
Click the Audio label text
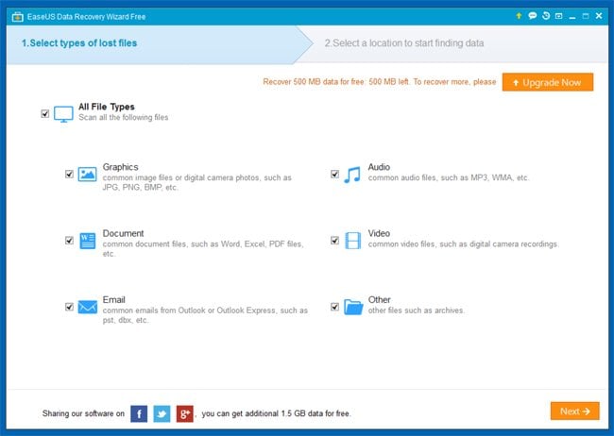(x=379, y=167)
